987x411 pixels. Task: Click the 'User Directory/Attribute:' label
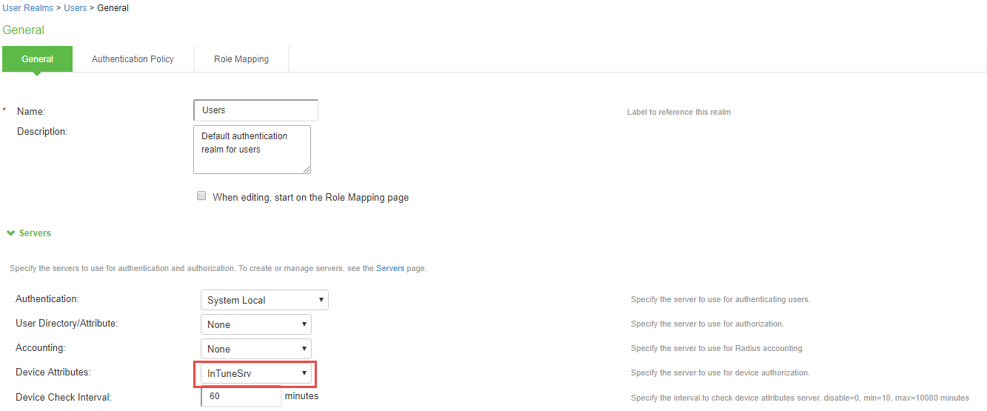pyautogui.click(x=67, y=324)
